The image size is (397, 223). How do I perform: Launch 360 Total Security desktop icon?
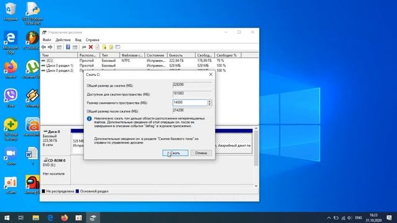pos(11,129)
